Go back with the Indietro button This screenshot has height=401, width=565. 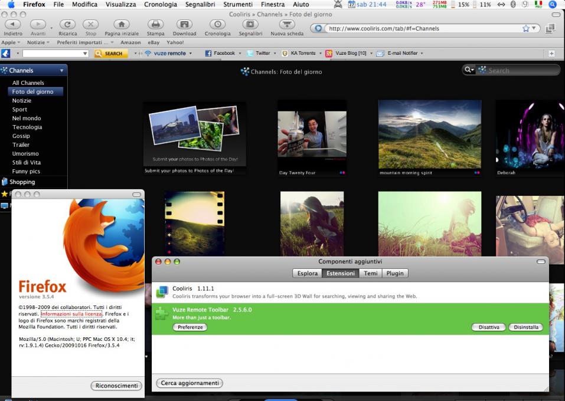[12, 25]
